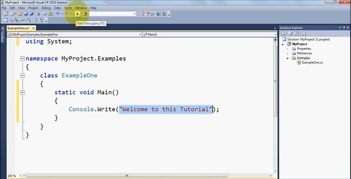Collapse the class ExampleOne code block
Viewport: 351px width, 179px height.
coord(22,76)
